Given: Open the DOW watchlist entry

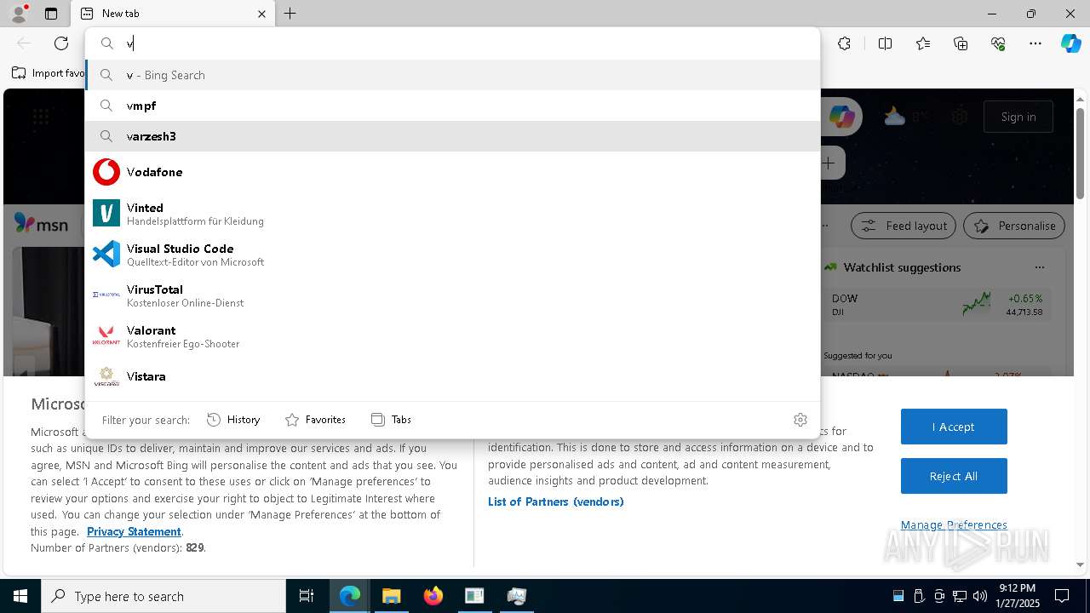Looking at the screenshot, I should [937, 305].
